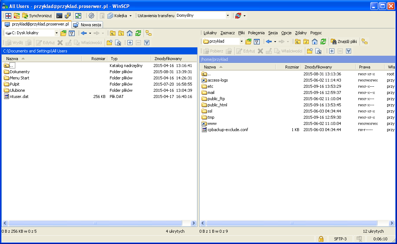Toggle the remote panel directory tree
The width and height of the screenshot is (397, 244).
364,42
